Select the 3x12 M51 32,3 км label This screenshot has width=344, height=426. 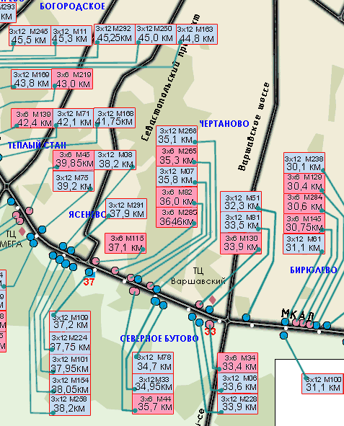(x=241, y=202)
